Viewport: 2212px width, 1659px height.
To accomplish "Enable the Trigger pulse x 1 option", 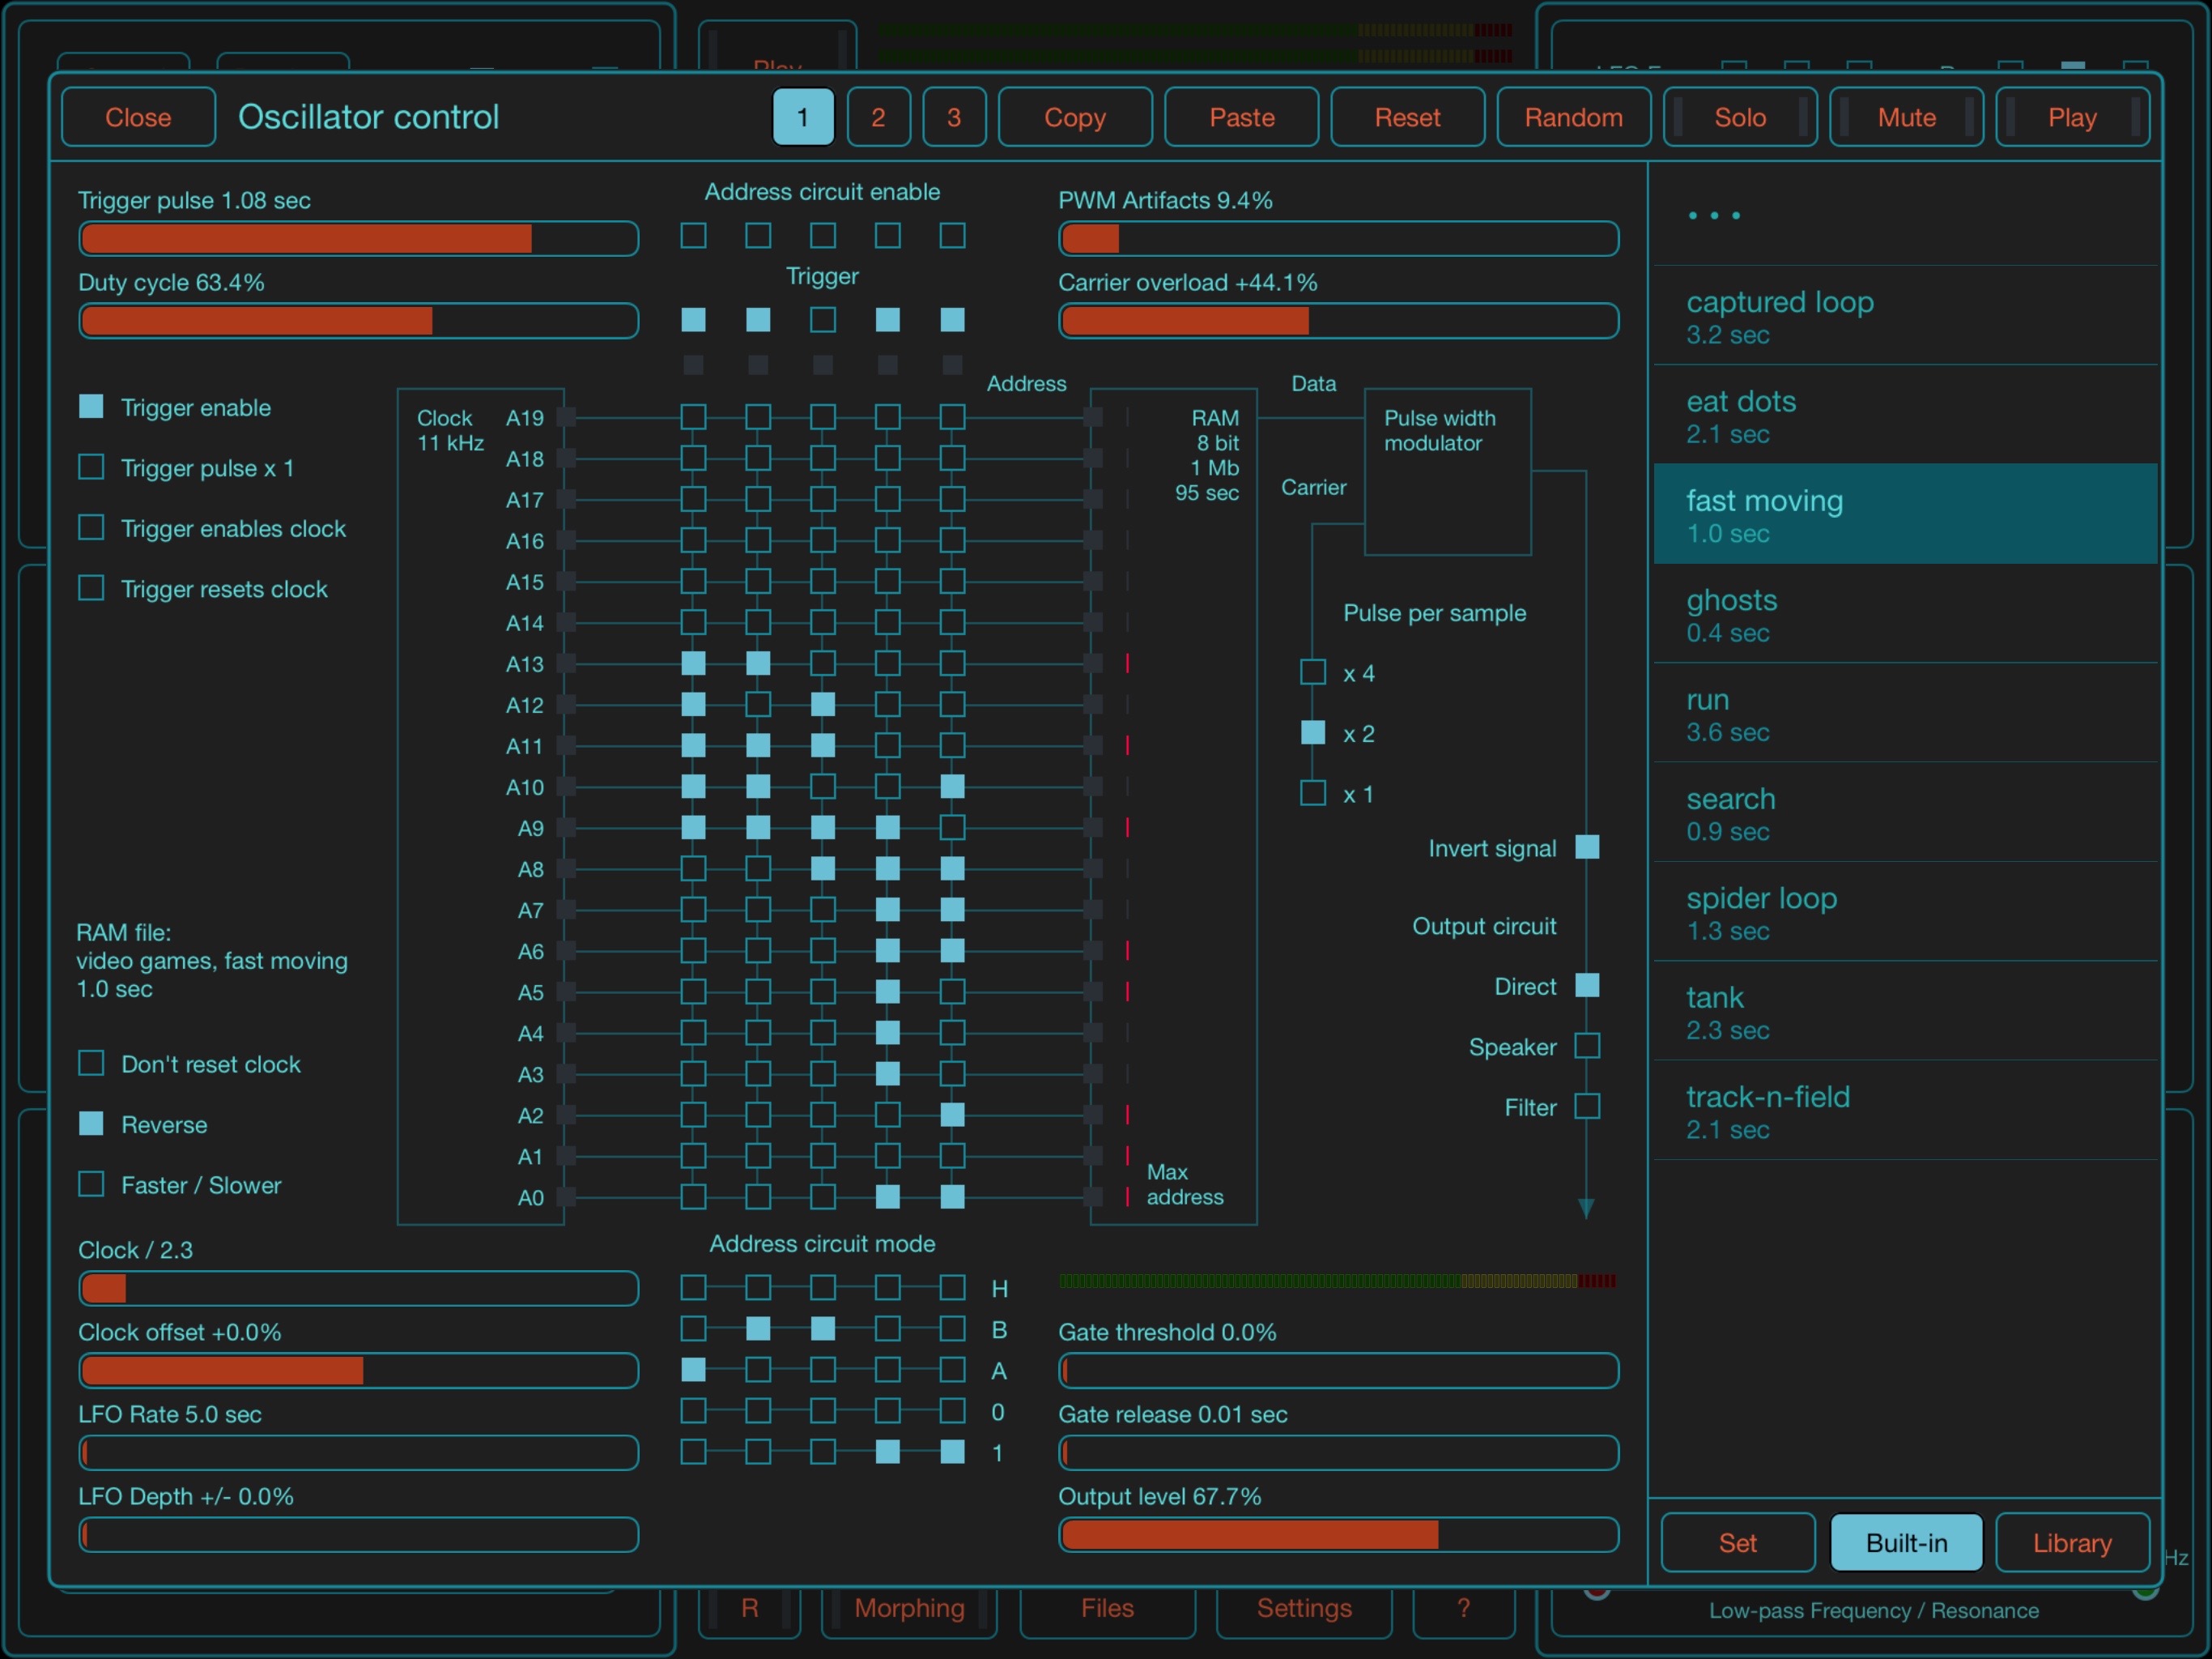I will (x=91, y=467).
